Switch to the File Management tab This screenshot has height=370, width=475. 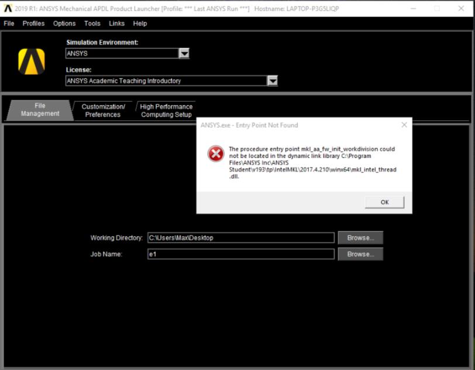pyautogui.click(x=40, y=110)
